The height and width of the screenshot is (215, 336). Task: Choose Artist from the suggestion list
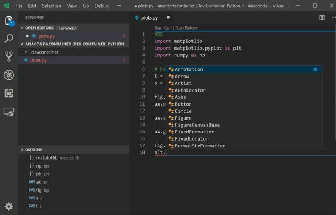click(244, 83)
